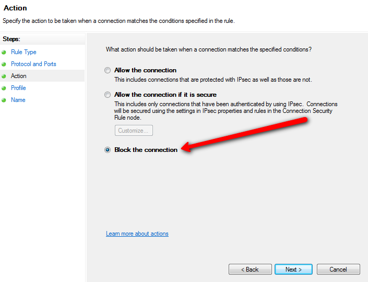Open Learn more about actions link

137,234
